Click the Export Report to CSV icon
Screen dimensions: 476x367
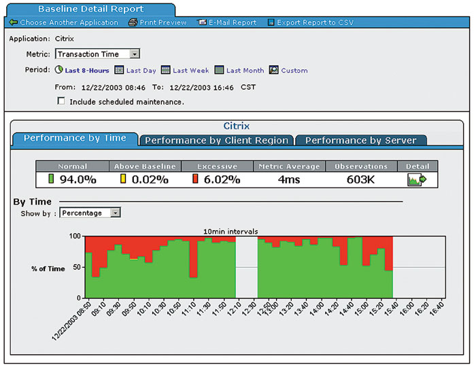point(271,22)
